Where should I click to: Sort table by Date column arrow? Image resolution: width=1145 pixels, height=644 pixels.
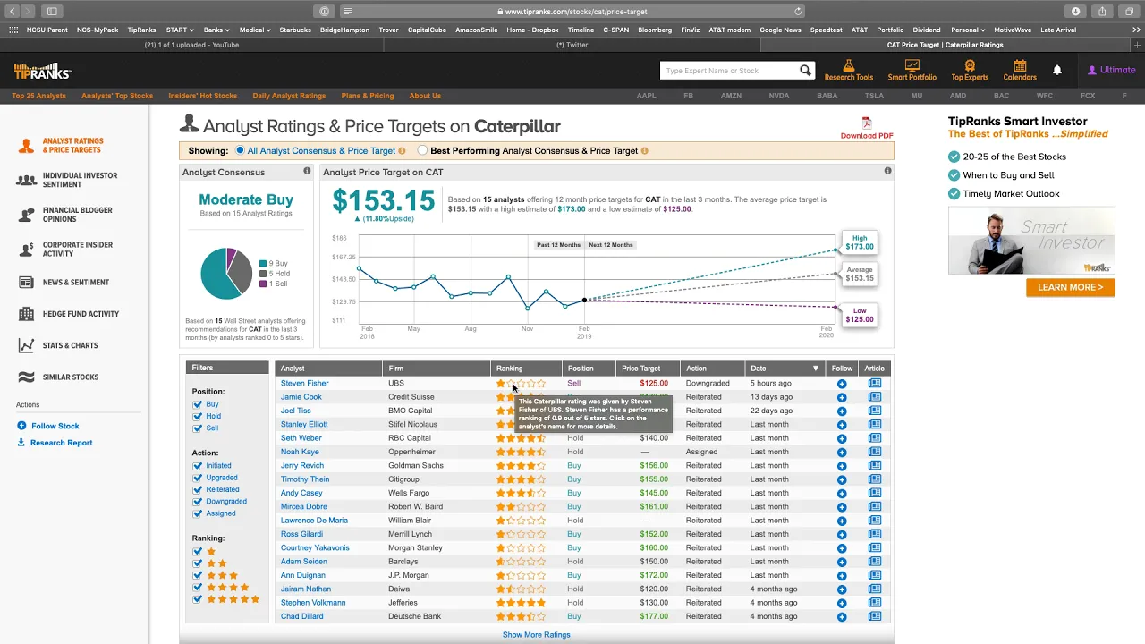(x=815, y=369)
